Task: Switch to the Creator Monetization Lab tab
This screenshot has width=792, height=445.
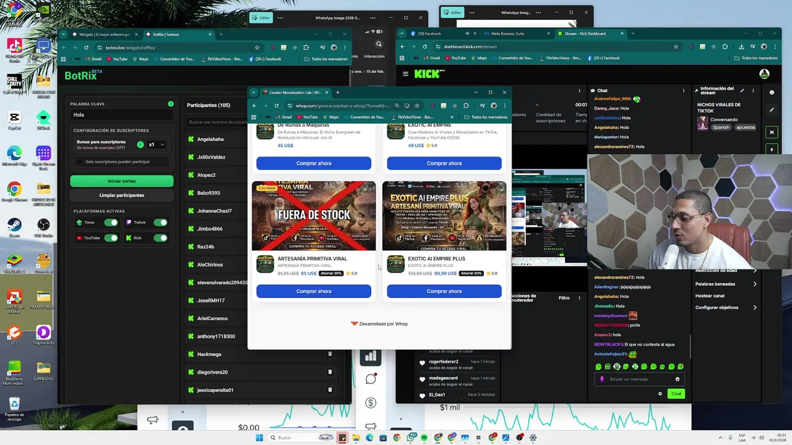Action: pyautogui.click(x=296, y=92)
